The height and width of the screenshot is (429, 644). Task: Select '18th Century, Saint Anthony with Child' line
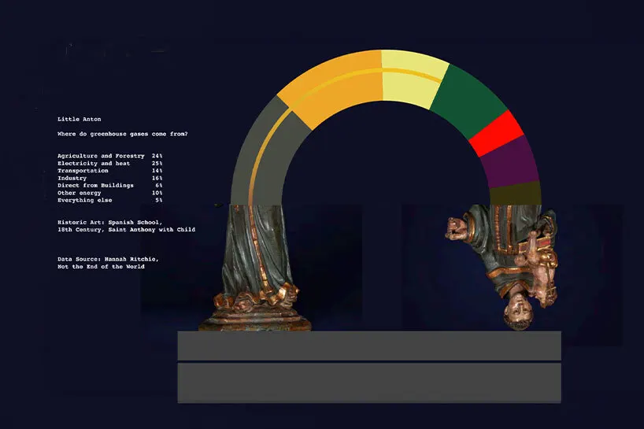coord(127,230)
